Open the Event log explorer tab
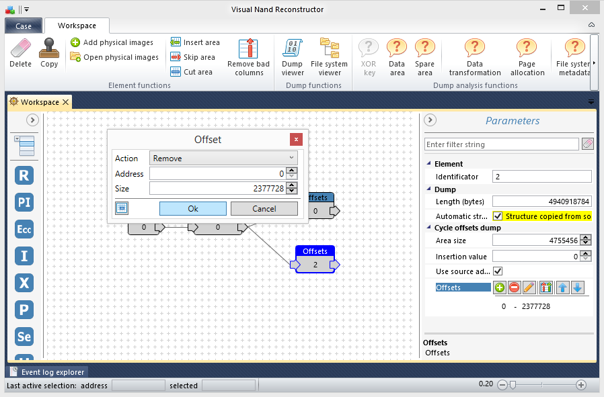This screenshot has height=397, width=604. (47, 372)
